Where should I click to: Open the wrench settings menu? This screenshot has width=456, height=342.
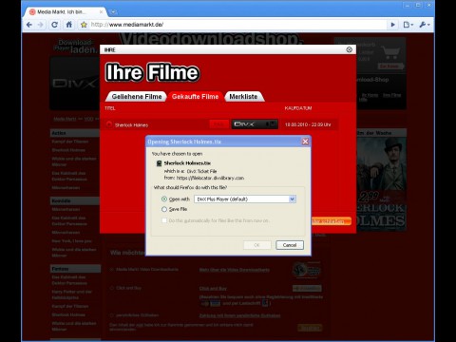425,25
